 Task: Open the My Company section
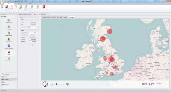(9, 27)
